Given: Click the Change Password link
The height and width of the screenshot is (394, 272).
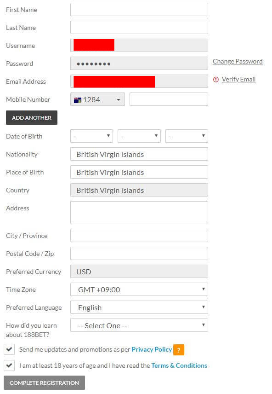Looking at the screenshot, I should click(238, 61).
